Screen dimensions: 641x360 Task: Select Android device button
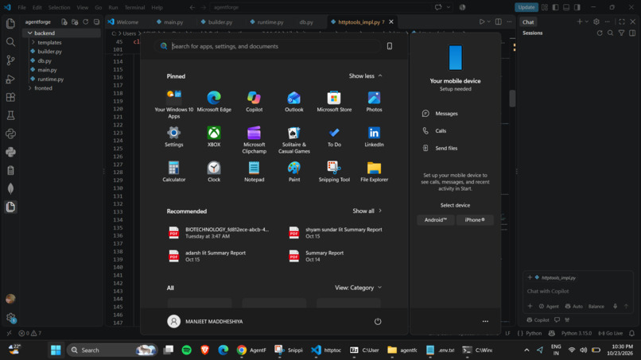coord(435,220)
